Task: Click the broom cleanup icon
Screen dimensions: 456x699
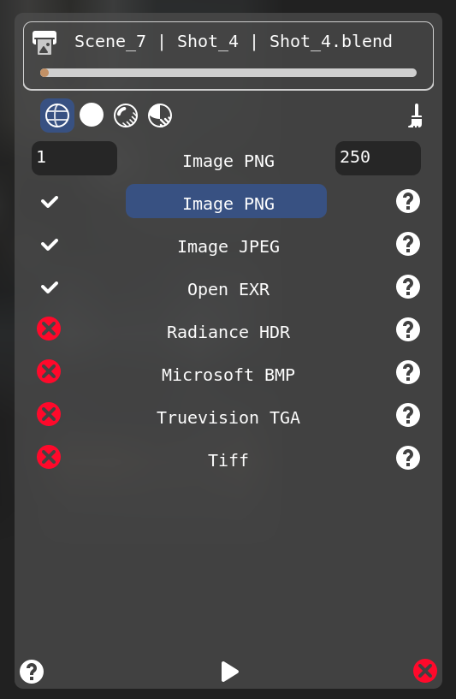Action: [x=416, y=116]
